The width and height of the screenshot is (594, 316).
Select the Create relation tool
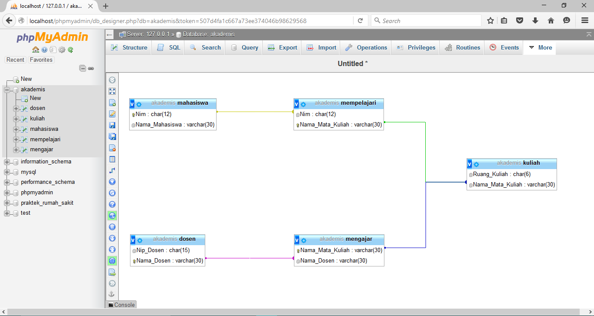112,170
